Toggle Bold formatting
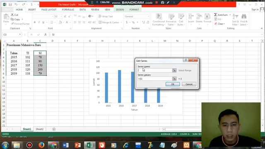 [35, 22]
